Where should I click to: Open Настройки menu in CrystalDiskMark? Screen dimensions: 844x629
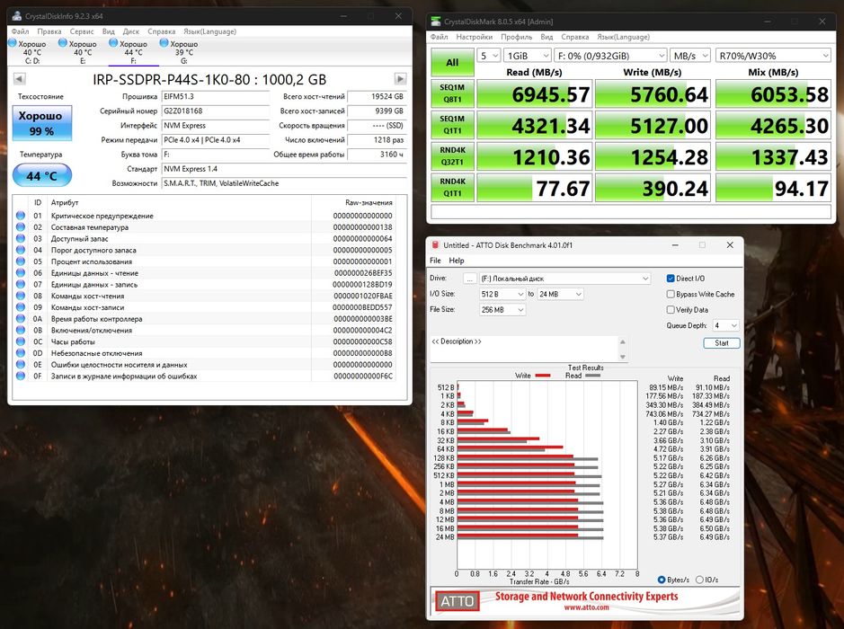point(475,37)
